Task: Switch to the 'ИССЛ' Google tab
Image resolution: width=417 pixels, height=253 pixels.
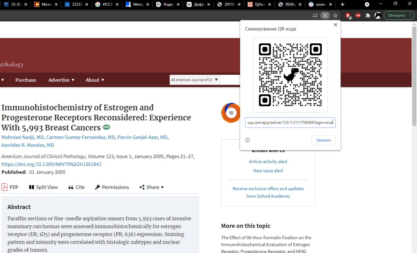Action: (107, 5)
